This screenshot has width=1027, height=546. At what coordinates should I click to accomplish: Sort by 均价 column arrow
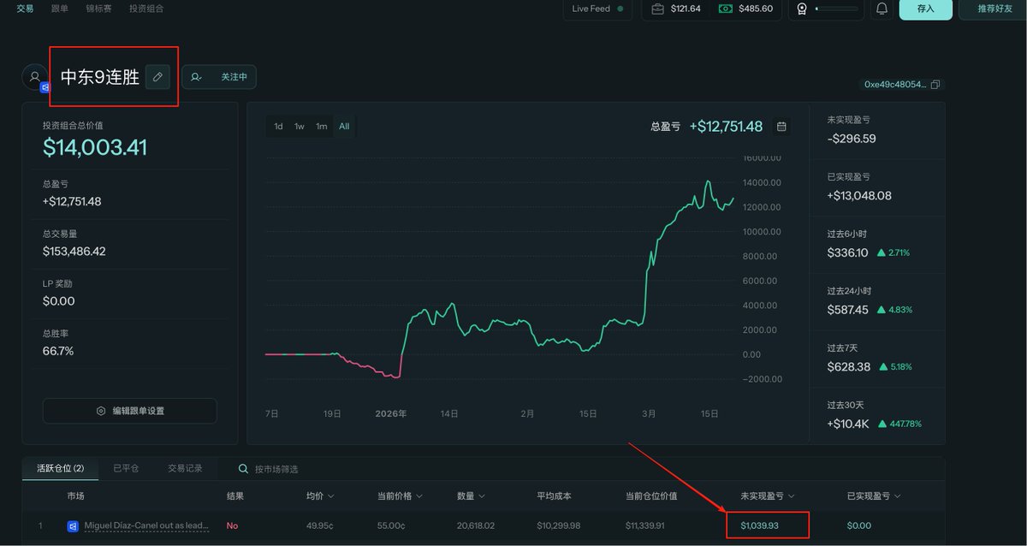[x=330, y=496]
